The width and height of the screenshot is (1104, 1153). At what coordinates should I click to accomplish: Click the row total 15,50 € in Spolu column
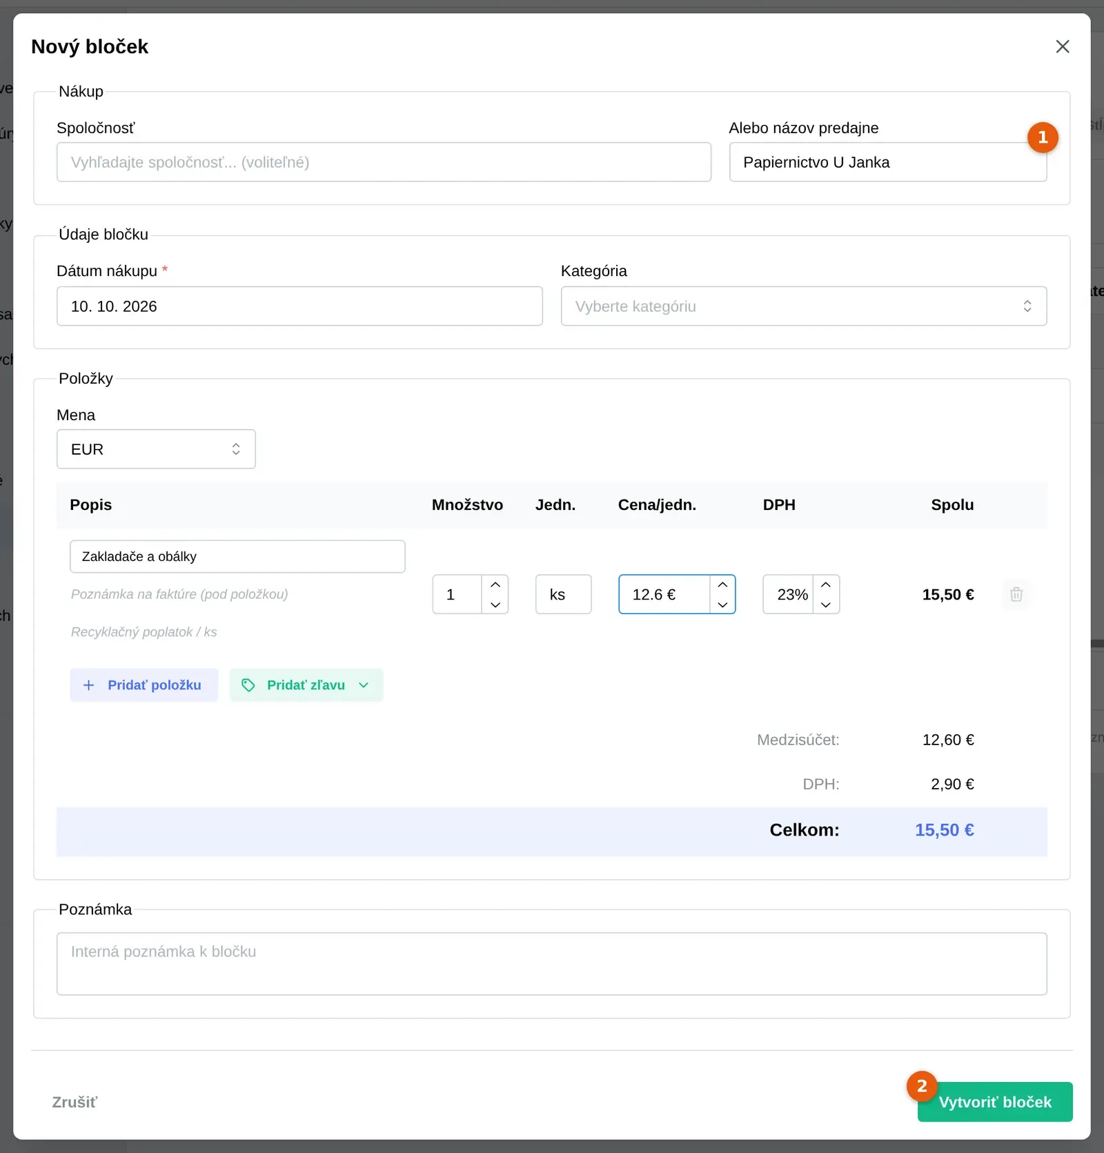[x=948, y=594]
